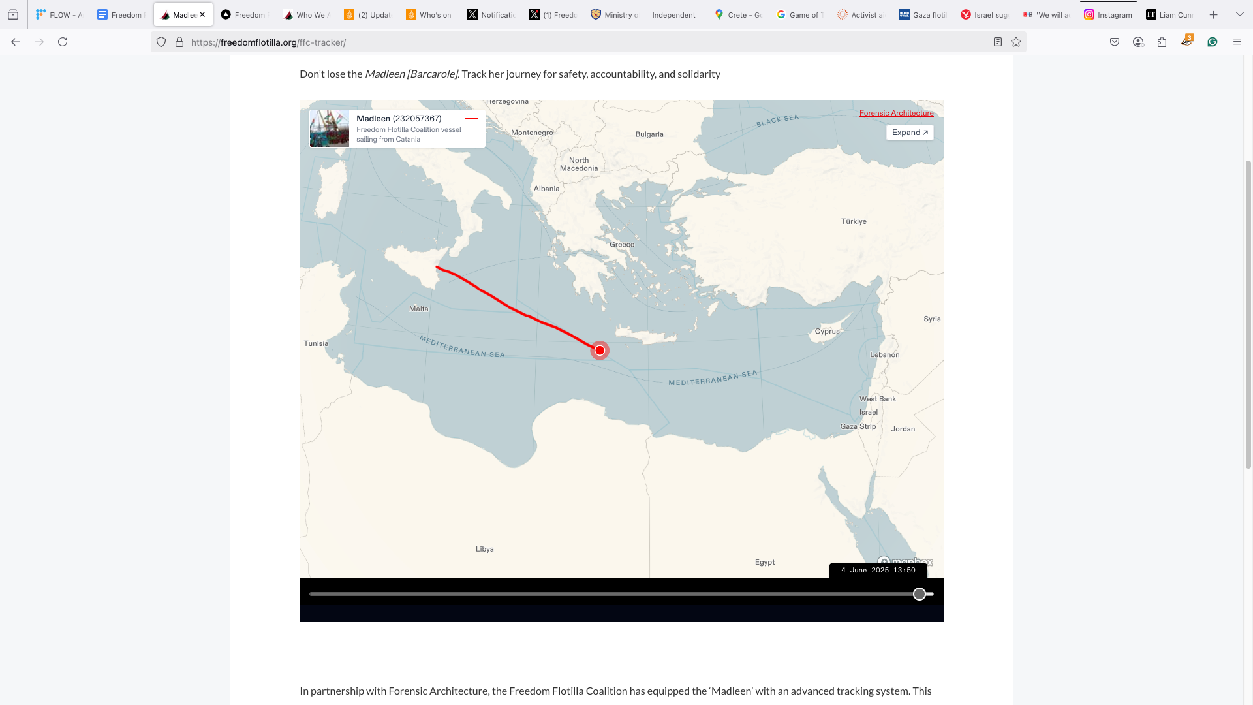Viewport: 1253px width, 705px height.
Task: Click the padlock site security icon
Action: coord(179,41)
